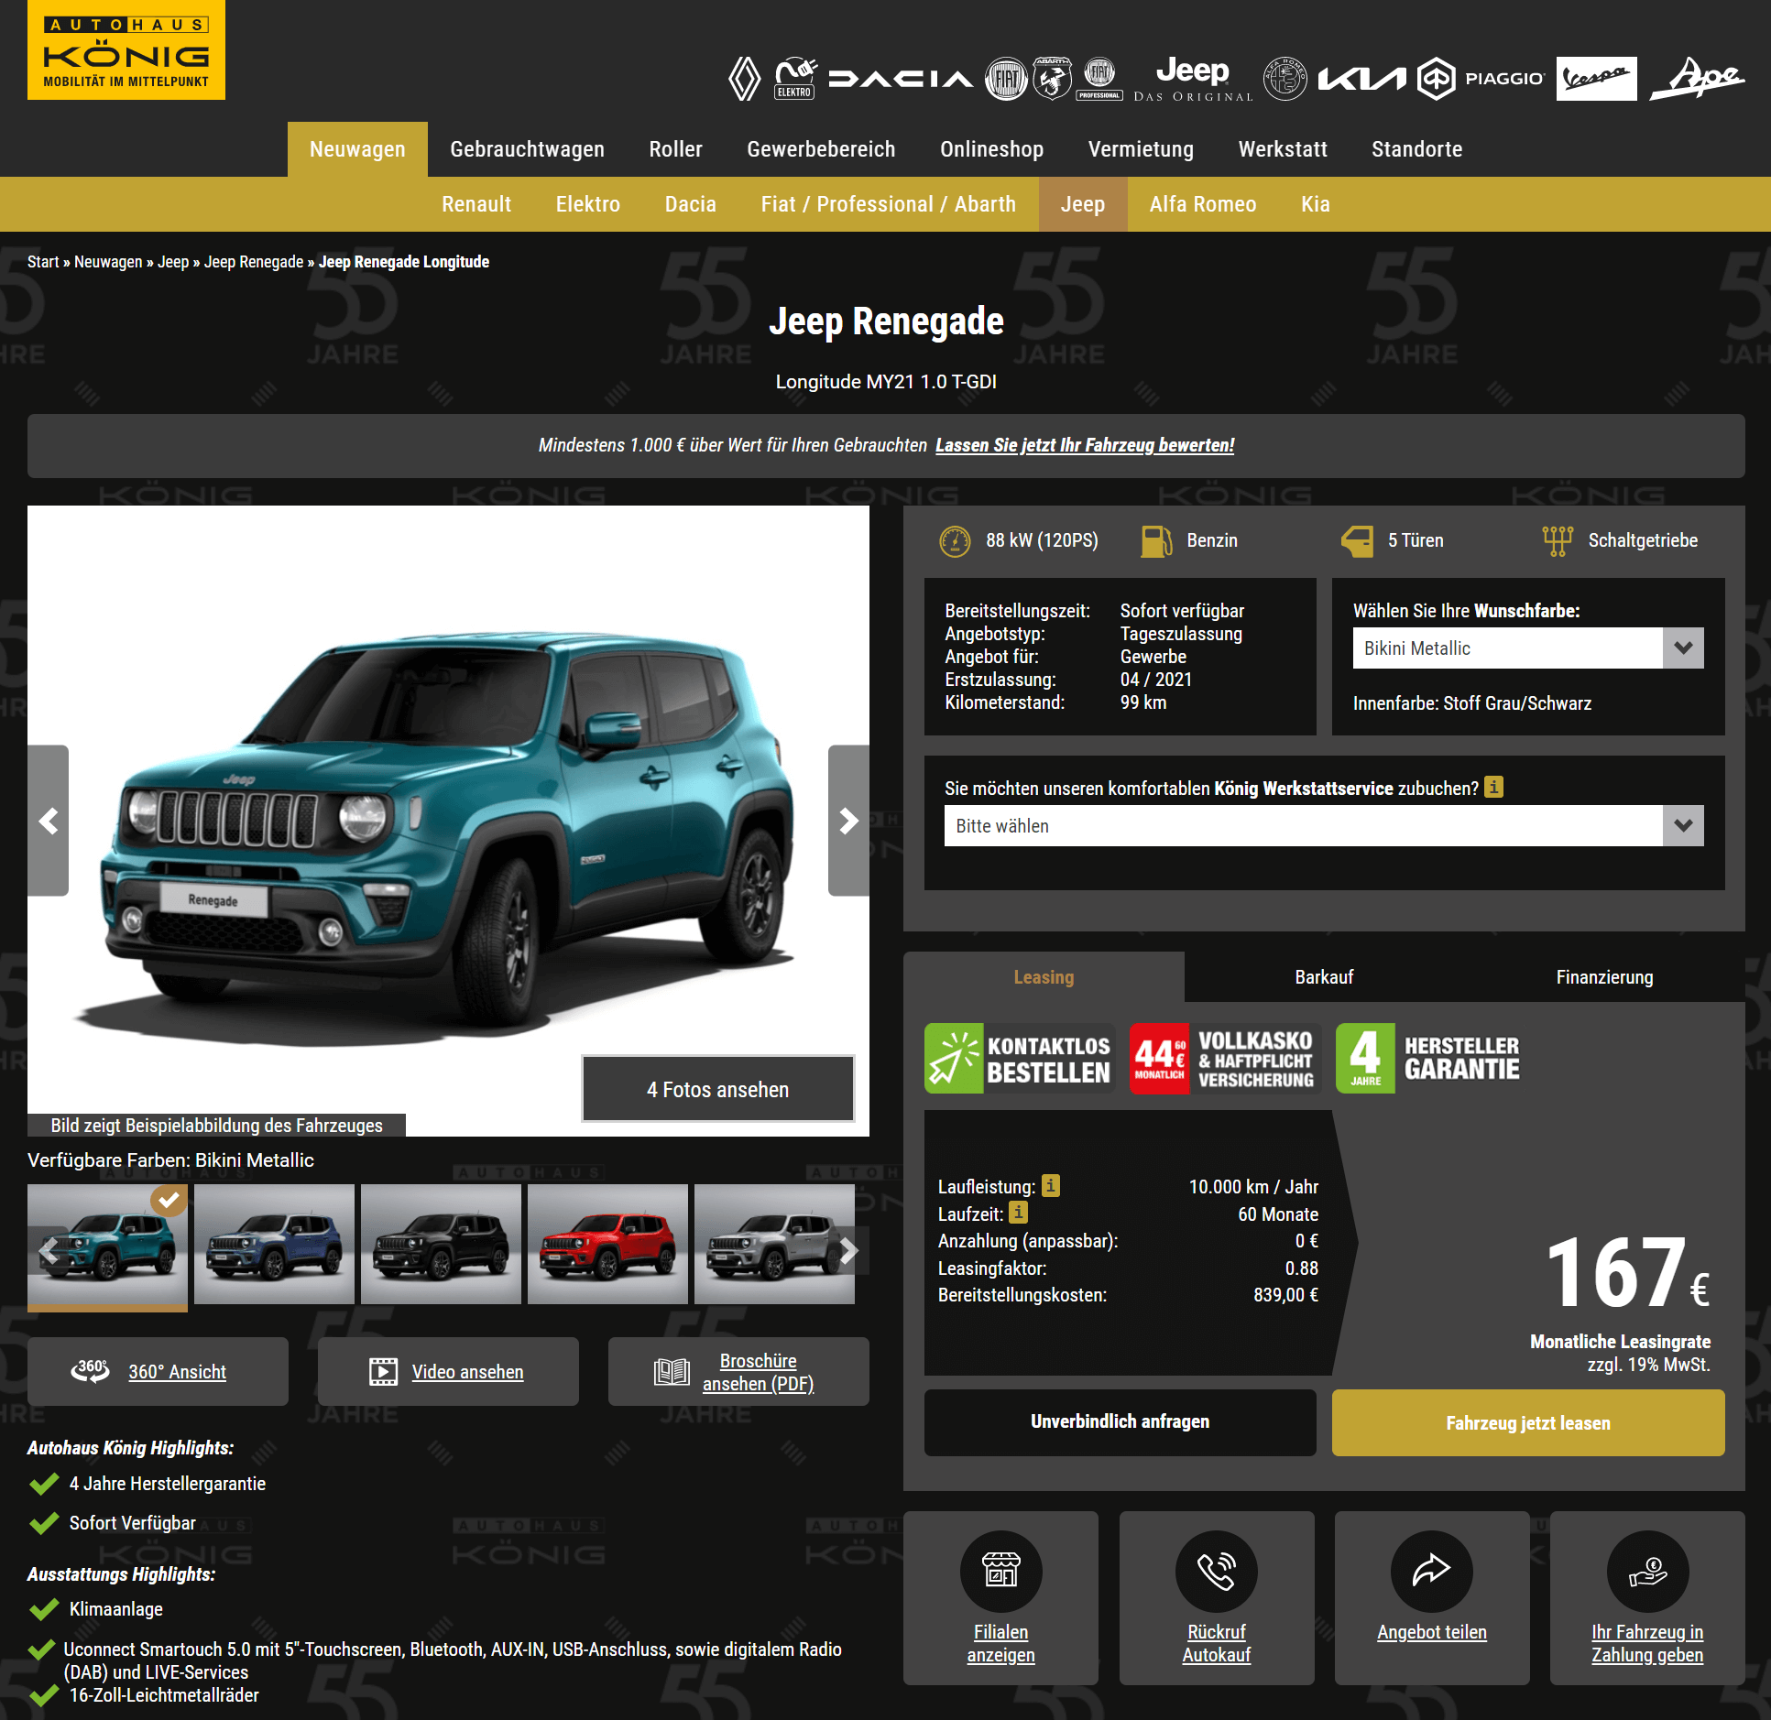Click the Autohaus König logo
The image size is (1771, 1720).
tap(126, 50)
